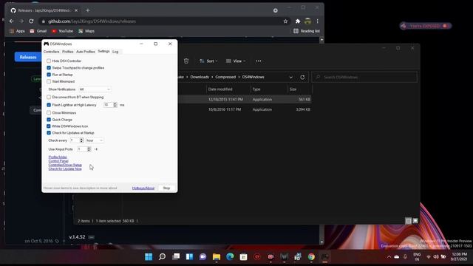Open the Apps bookmark in Chrome

17,31
